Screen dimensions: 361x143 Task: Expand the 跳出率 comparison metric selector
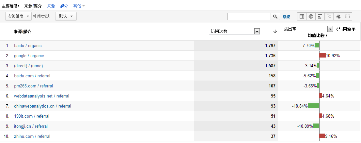click(x=307, y=29)
